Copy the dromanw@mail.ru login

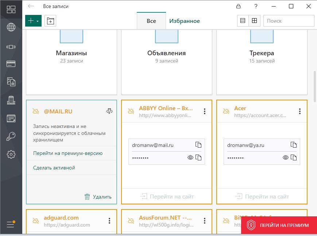(x=198, y=145)
